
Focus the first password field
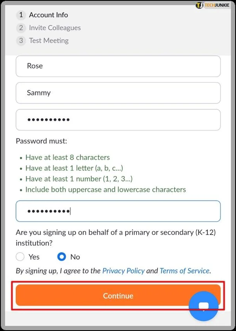point(118,120)
